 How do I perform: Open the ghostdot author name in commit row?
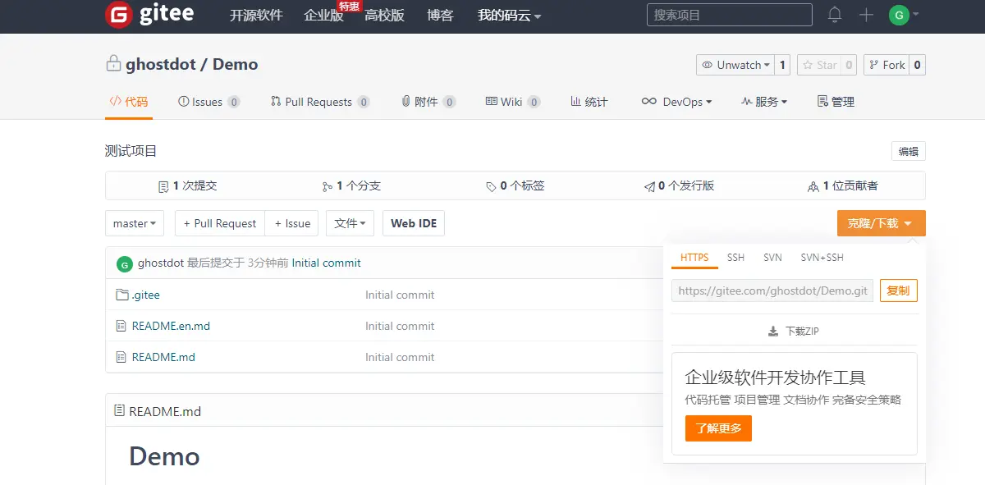pos(161,263)
